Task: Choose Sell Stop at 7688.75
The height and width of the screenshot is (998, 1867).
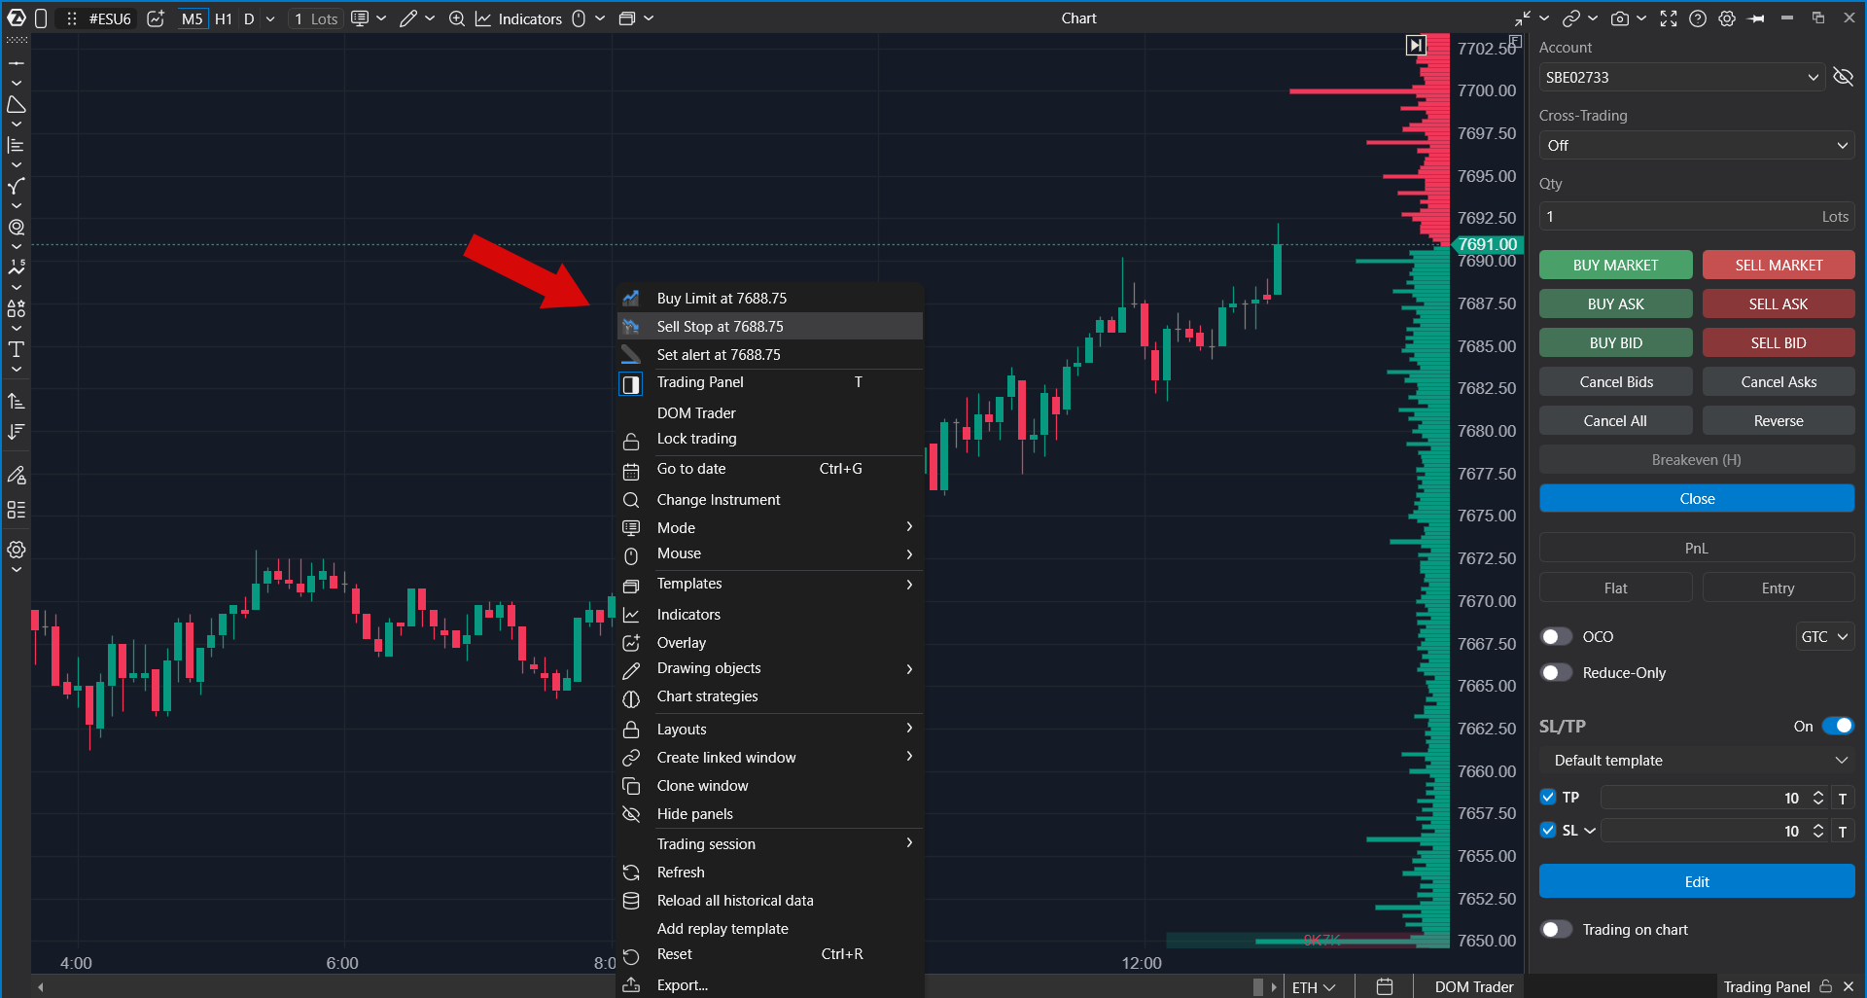Action: (770, 326)
